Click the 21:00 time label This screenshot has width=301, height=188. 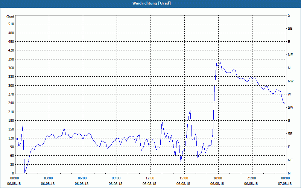pos(252,178)
